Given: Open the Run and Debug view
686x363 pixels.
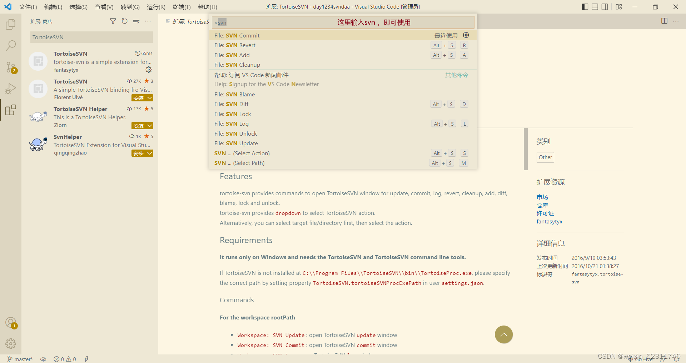Looking at the screenshot, I should click(11, 88).
